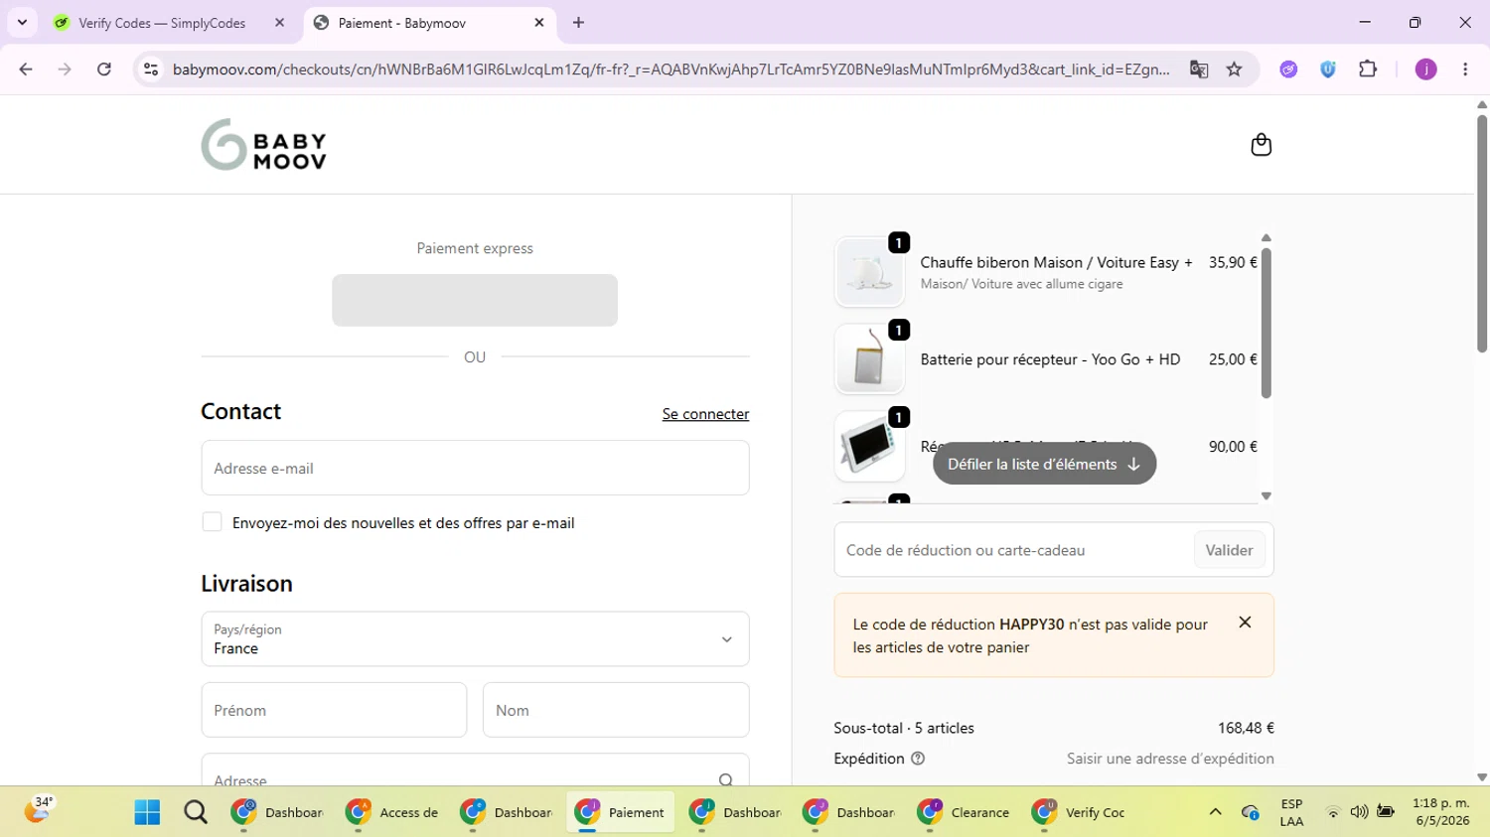
Task: Open the shopping bag cart icon
Action: tap(1261, 145)
